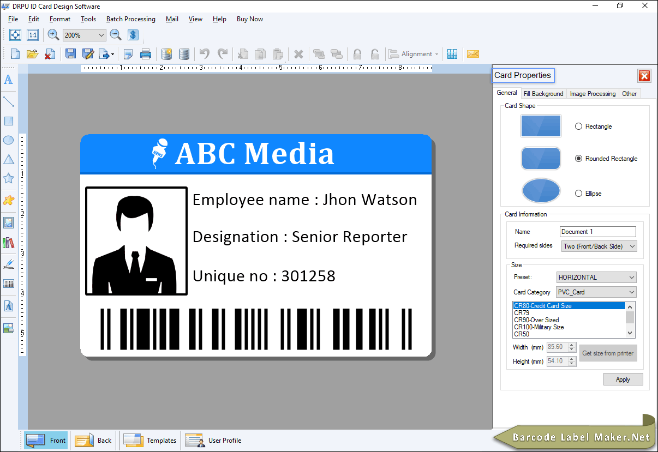Image resolution: width=658 pixels, height=452 pixels.
Task: Select CR90-Over Sized in size list
Action: pos(569,320)
